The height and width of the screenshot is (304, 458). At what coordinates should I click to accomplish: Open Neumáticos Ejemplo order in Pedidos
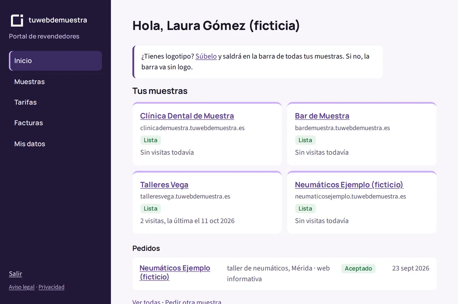point(175,272)
